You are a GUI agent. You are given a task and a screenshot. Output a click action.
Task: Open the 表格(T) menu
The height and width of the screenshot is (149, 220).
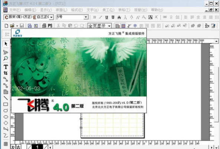point(124,10)
